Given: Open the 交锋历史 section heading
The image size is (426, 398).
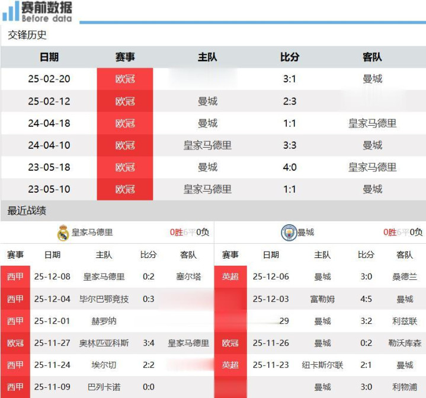Looking at the screenshot, I should 27,35.
